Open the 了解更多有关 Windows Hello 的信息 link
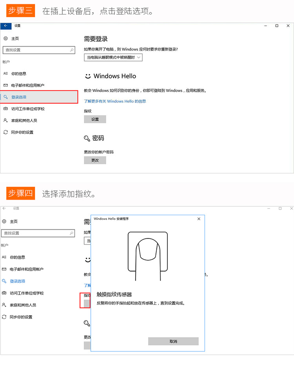Image resolution: width=294 pixels, height=371 pixels. 115,101
